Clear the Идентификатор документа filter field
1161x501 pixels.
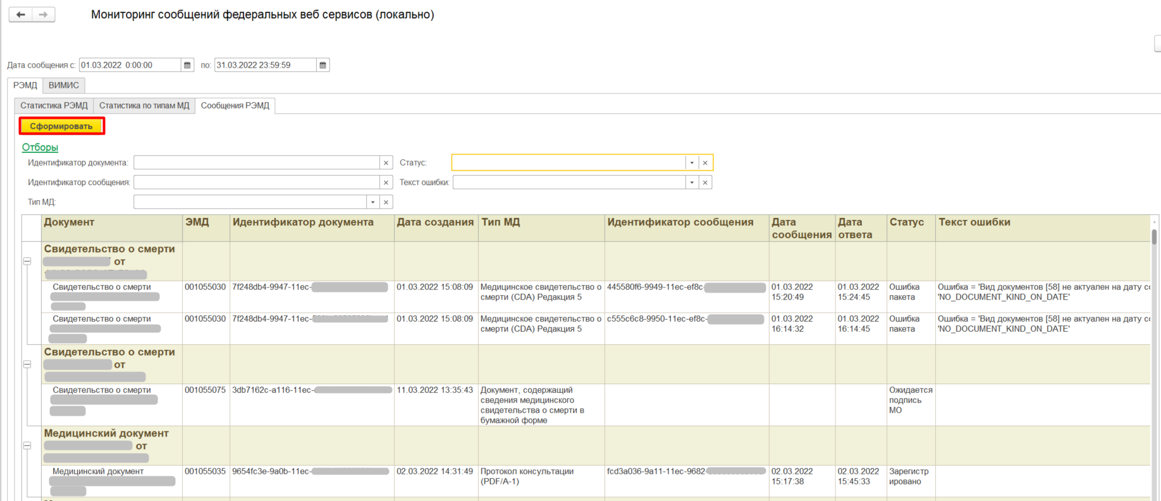(386, 163)
